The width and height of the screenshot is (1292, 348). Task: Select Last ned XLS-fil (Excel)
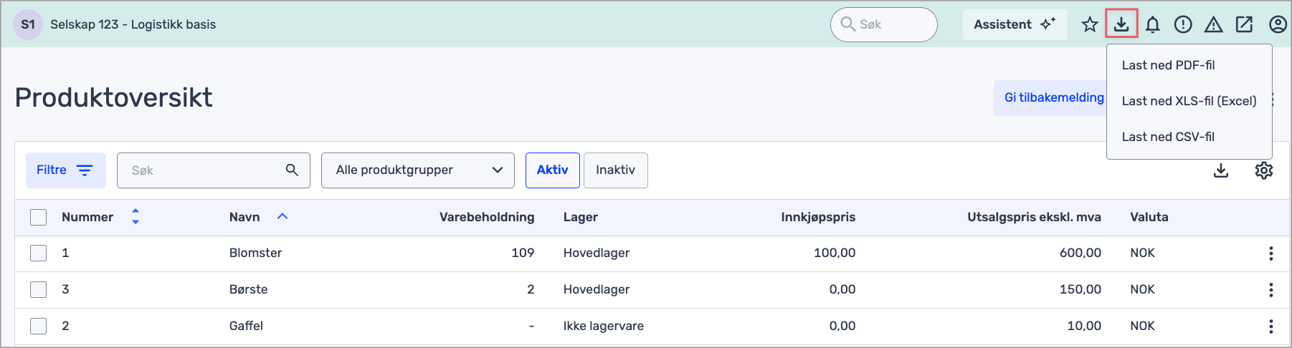pyautogui.click(x=1189, y=101)
